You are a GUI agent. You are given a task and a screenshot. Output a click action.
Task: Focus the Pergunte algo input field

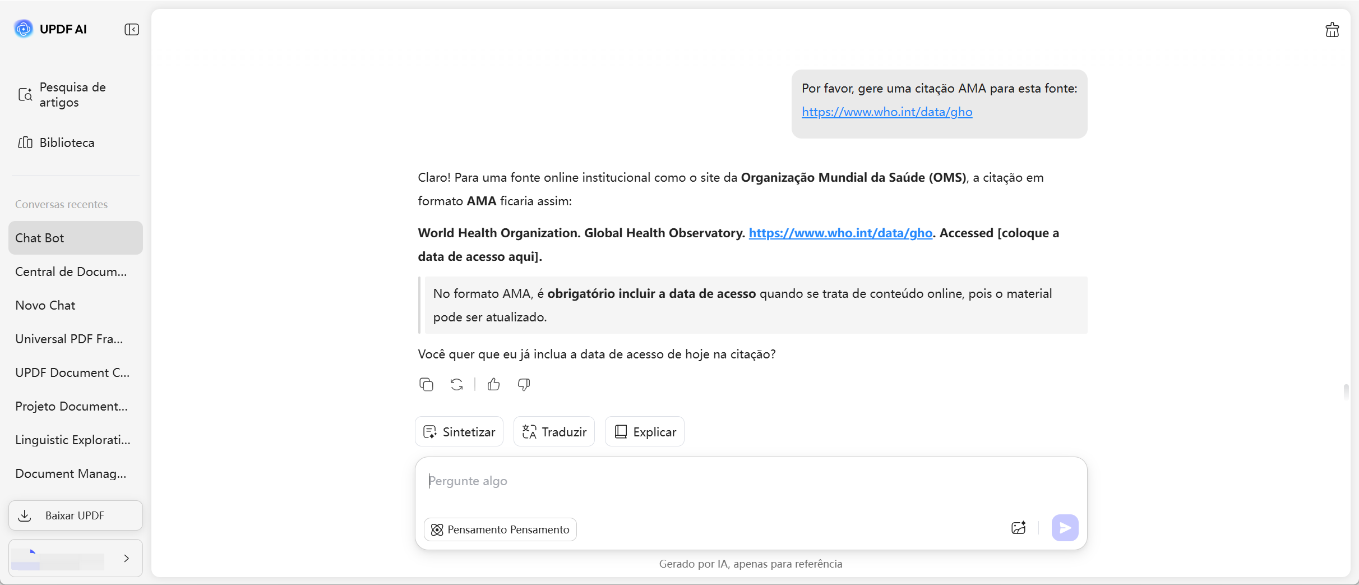[x=751, y=481]
